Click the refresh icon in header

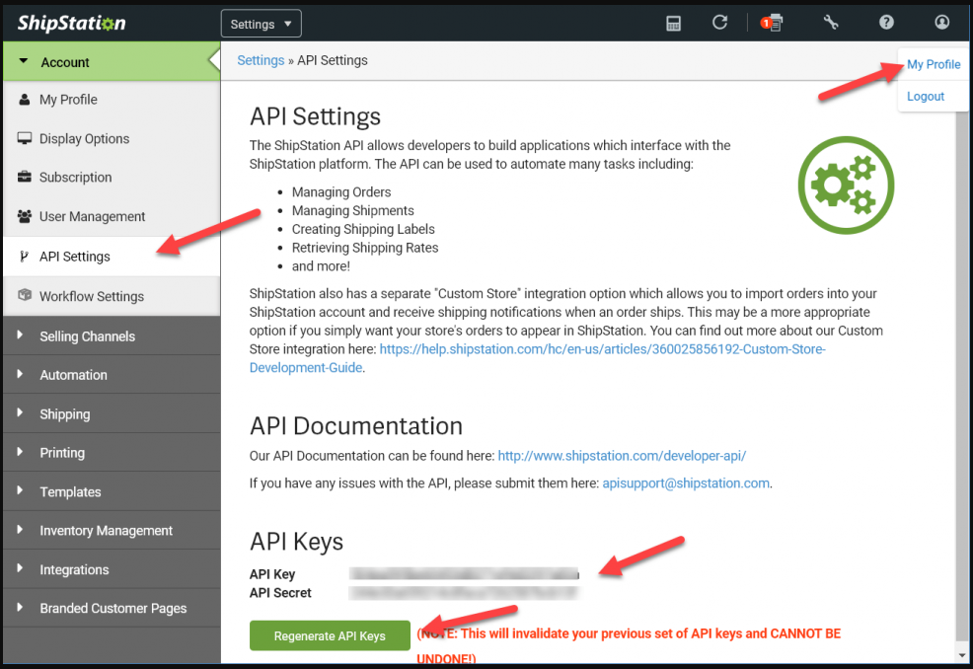tap(720, 23)
